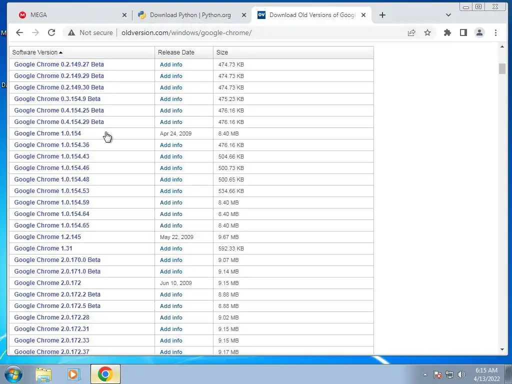Image resolution: width=512 pixels, height=384 pixels.
Task: Select the Apr 24, 2009 release date
Action: pyautogui.click(x=175, y=133)
